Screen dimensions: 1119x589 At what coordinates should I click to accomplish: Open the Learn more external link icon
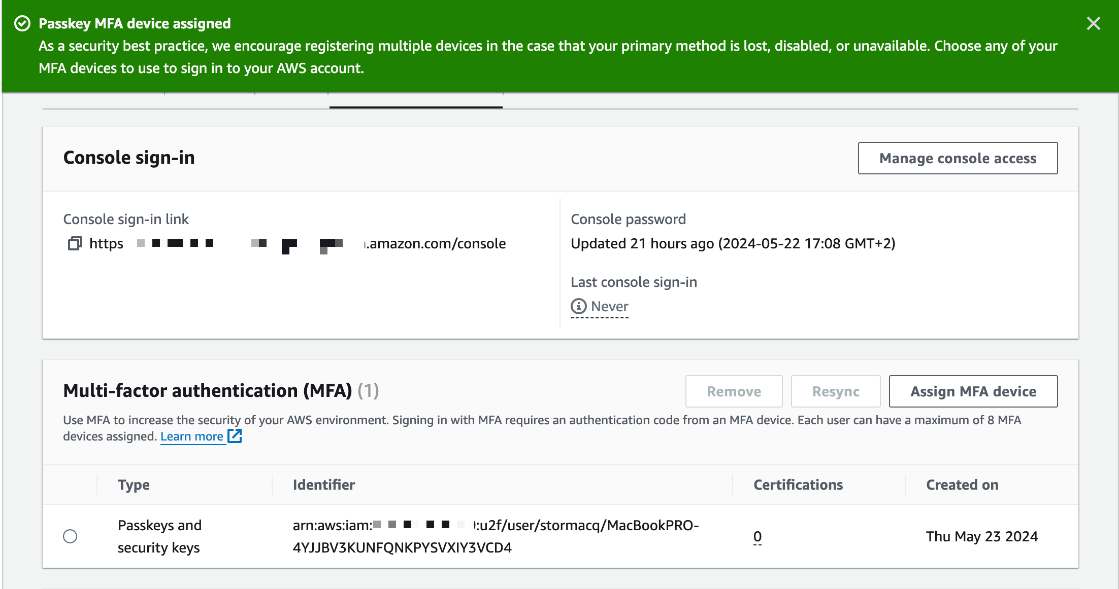(235, 436)
